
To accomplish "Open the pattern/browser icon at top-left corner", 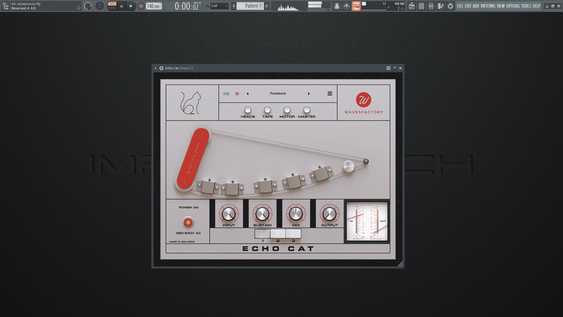I will click(x=6, y=6).
